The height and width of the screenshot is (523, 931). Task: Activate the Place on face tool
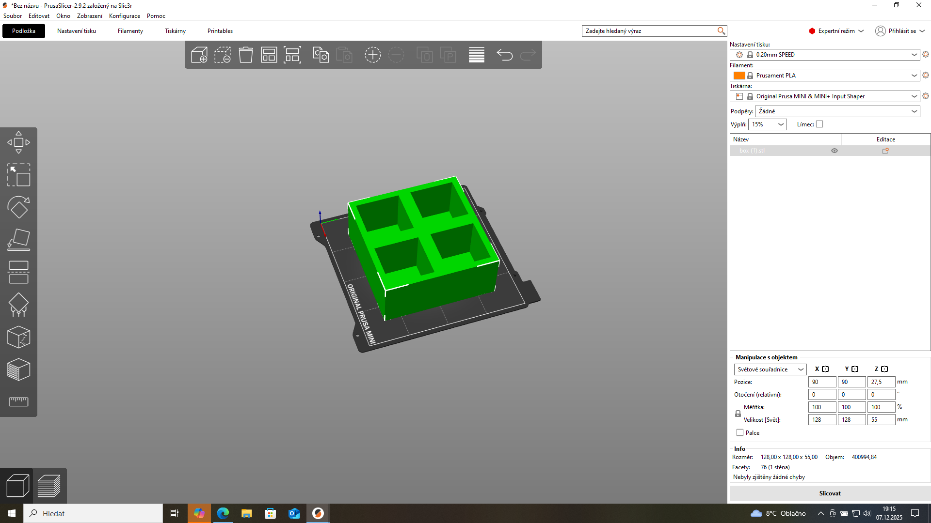click(18, 240)
